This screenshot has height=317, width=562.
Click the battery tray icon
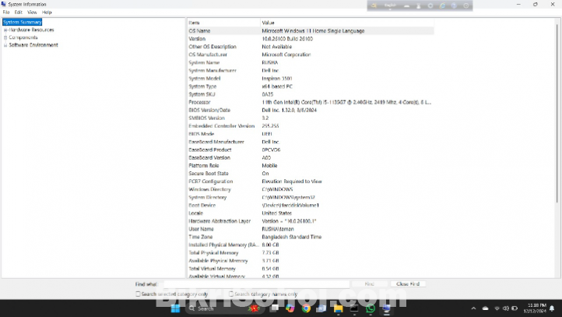tap(515, 308)
